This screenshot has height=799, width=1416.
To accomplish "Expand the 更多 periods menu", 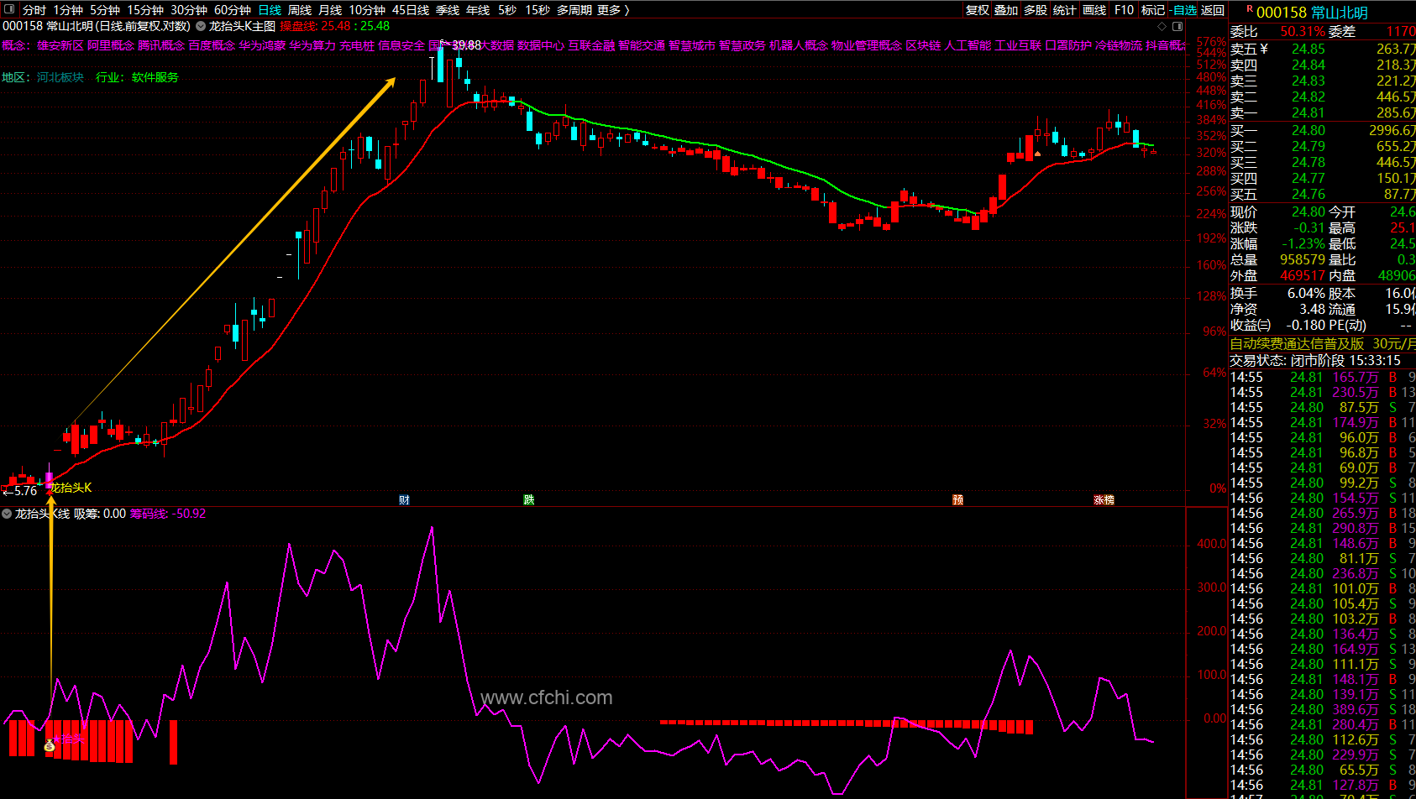I will tap(613, 10).
